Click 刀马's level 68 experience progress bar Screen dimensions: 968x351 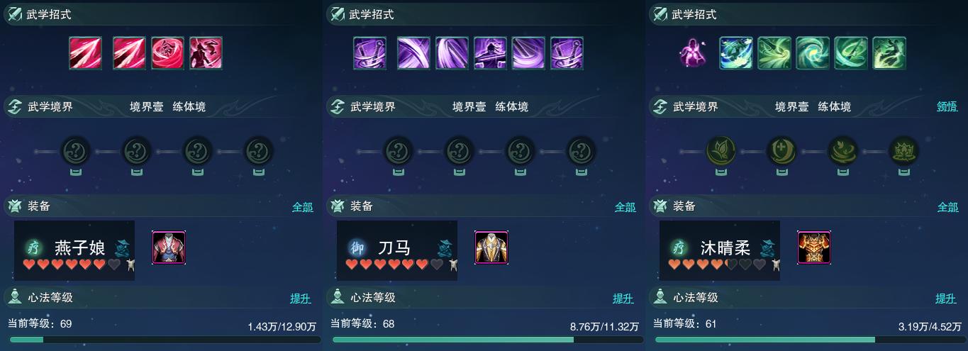(484, 340)
